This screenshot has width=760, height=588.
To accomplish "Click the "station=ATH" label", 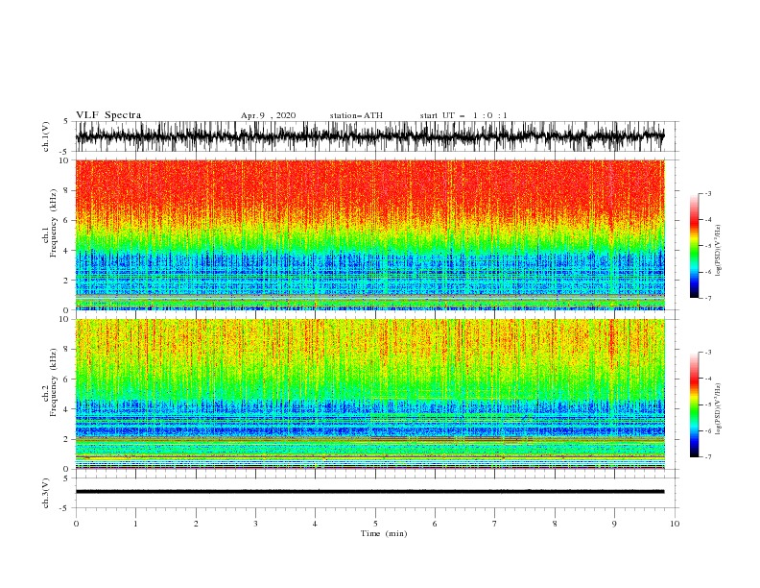I will pyautogui.click(x=356, y=115).
